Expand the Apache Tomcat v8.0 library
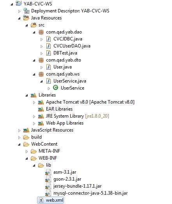The width and height of the screenshot is (172, 204). tap(34, 103)
